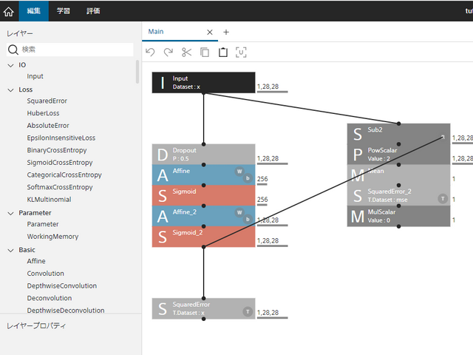Collapse the IO category
473x355 pixels.
[x=10, y=65]
